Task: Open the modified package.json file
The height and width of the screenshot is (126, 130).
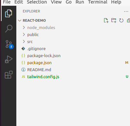Action: [x=39, y=63]
